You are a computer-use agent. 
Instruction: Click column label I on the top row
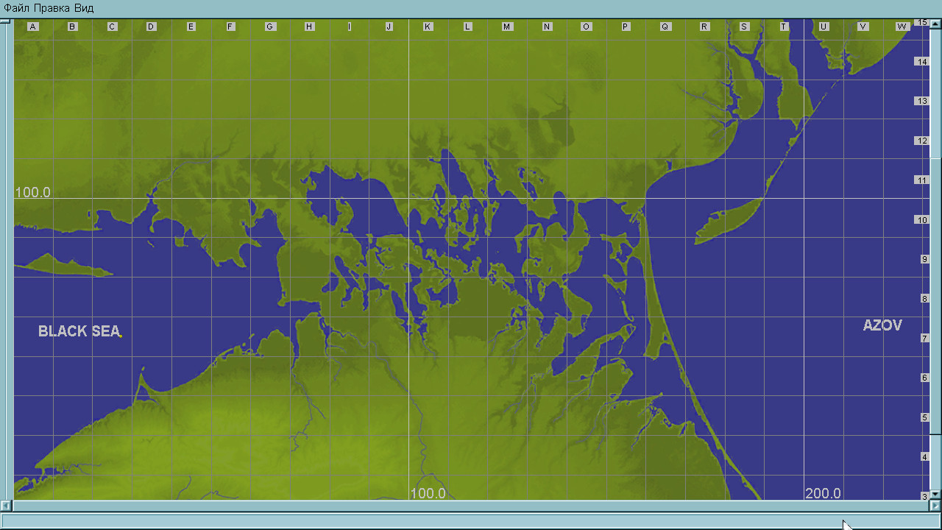coord(349,26)
